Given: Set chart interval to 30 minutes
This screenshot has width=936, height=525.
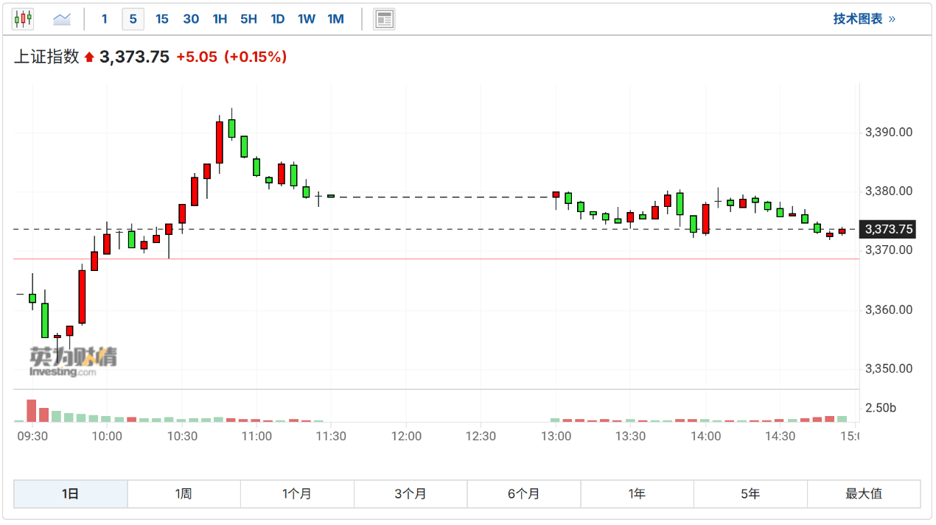Looking at the screenshot, I should (191, 19).
